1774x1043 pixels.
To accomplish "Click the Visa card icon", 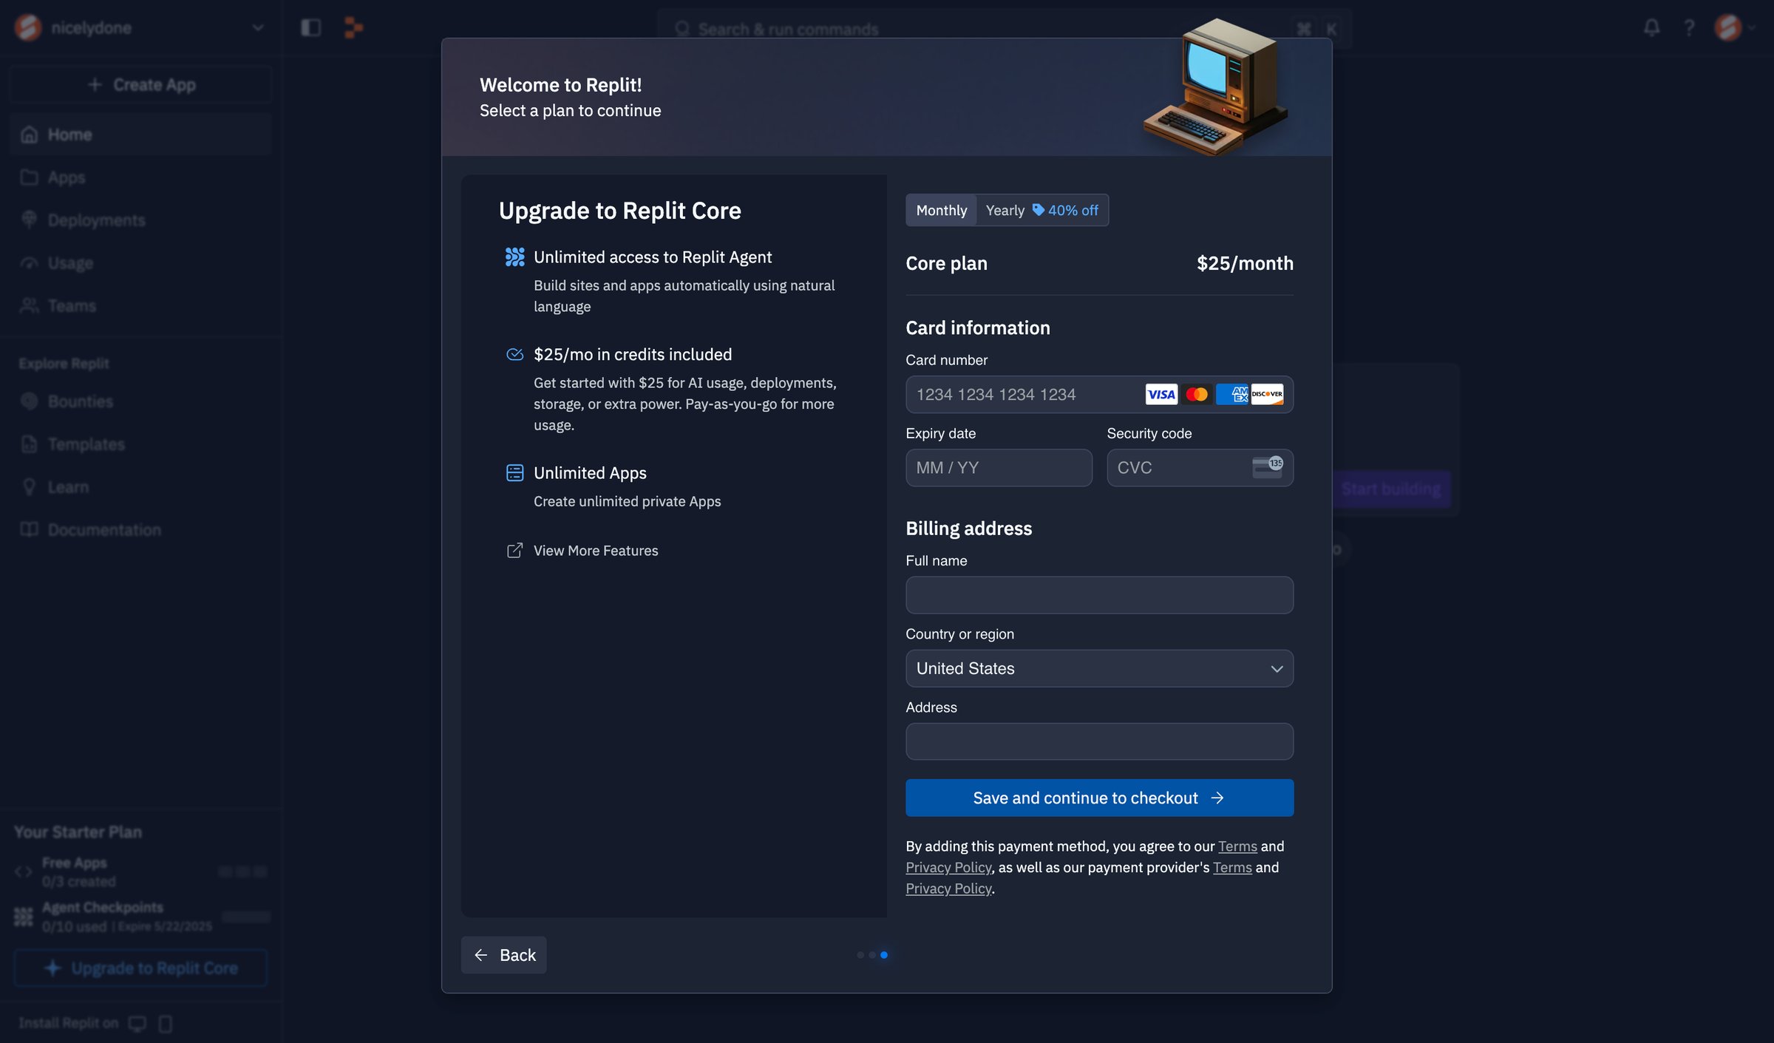I will 1160,395.
